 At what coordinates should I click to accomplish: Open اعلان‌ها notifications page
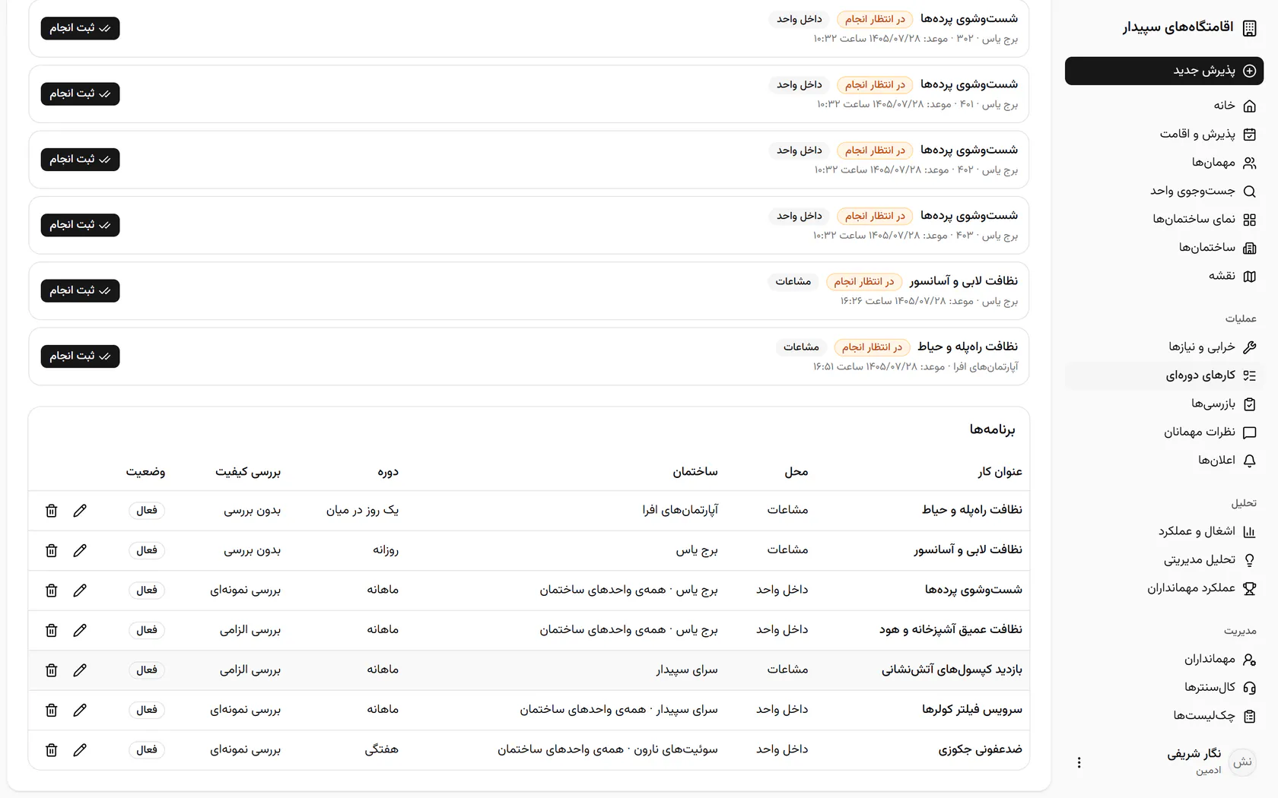(1164, 461)
